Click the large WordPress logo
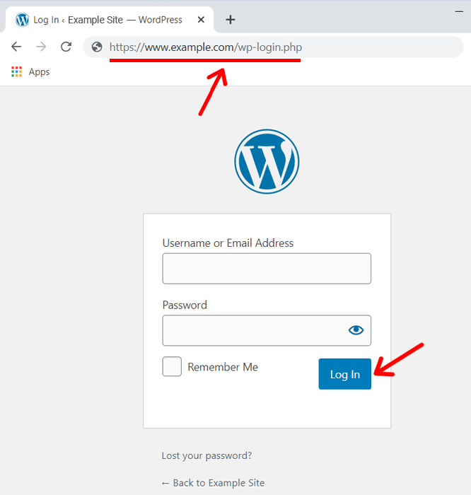This screenshot has height=495, width=471. [267, 161]
